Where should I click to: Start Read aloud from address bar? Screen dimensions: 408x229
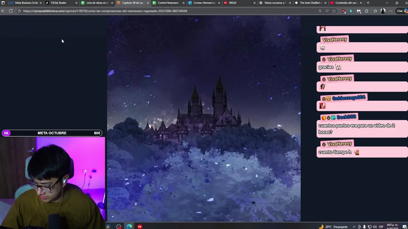(327, 11)
